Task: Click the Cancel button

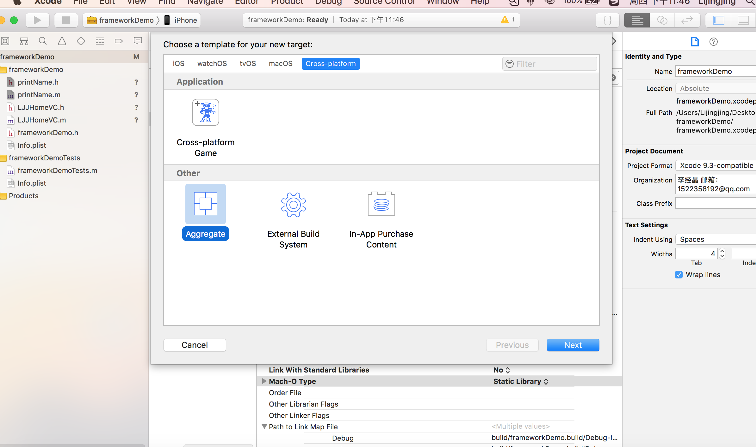Action: 195,345
